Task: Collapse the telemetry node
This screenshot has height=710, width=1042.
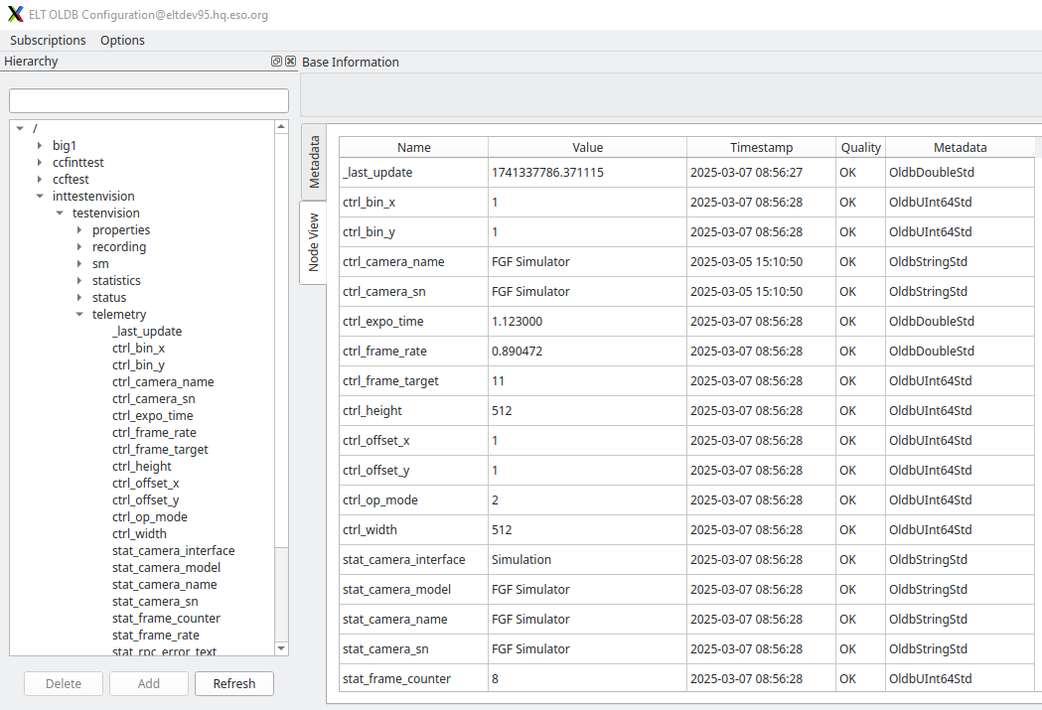Action: 79,314
